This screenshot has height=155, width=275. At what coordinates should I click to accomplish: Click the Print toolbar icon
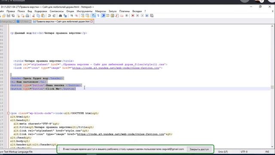tap(27, 15)
